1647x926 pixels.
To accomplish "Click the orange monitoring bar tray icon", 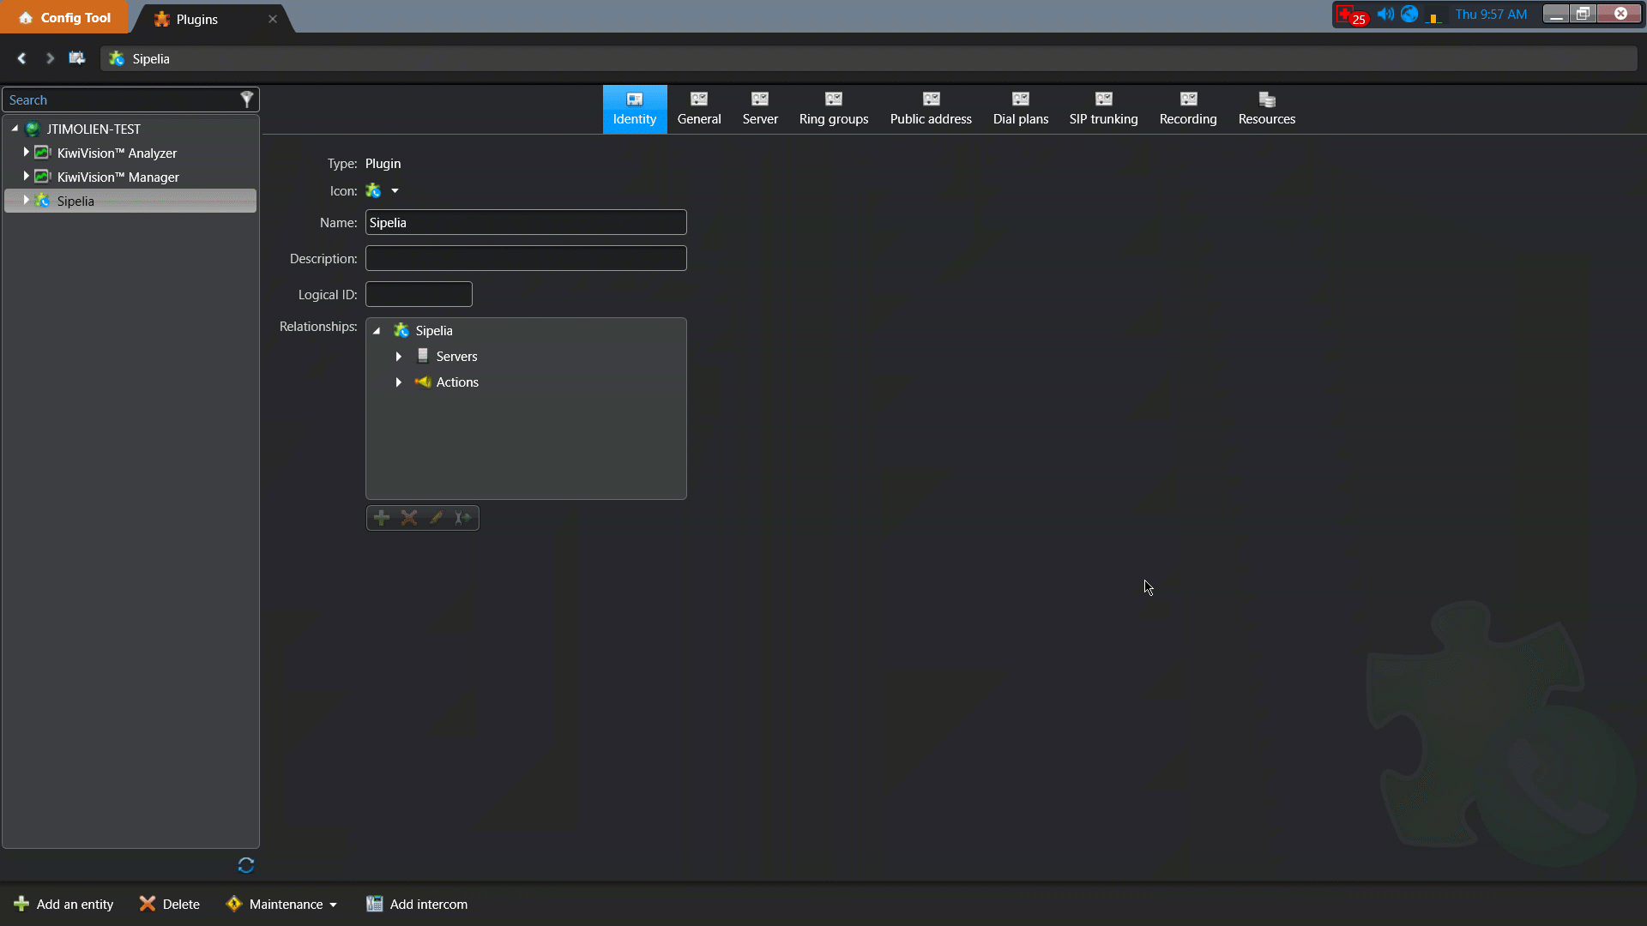I will (x=1433, y=16).
